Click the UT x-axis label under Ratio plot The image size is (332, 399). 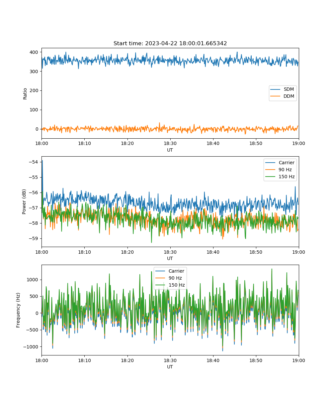(170, 150)
